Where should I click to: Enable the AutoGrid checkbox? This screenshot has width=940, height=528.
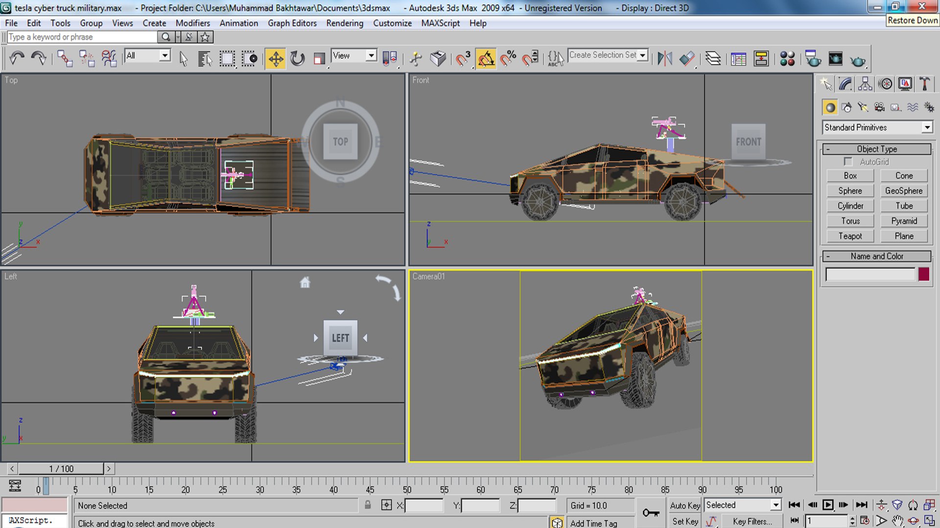(x=848, y=161)
